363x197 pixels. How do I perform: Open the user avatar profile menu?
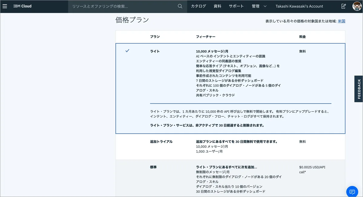point(357,6)
